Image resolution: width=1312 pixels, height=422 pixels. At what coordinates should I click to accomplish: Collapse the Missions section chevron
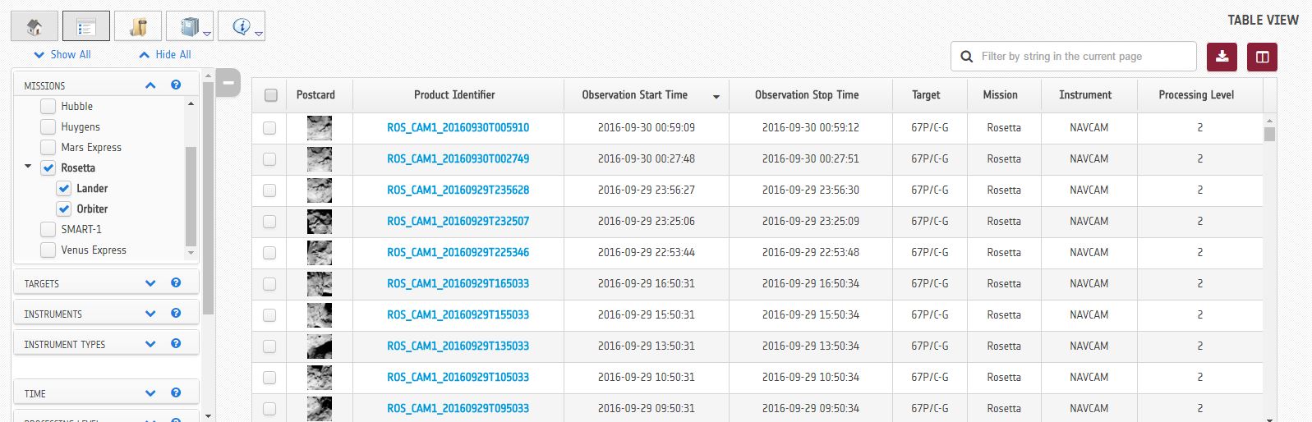tap(150, 85)
